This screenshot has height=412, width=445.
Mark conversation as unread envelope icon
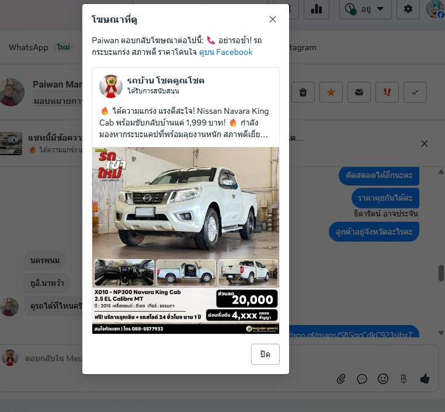(359, 92)
